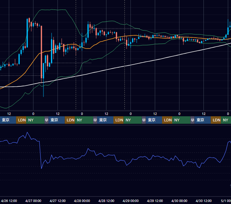231x204 pixels.
Task: Select the NY session block starting 4/29 evening
Action: pos(181,120)
